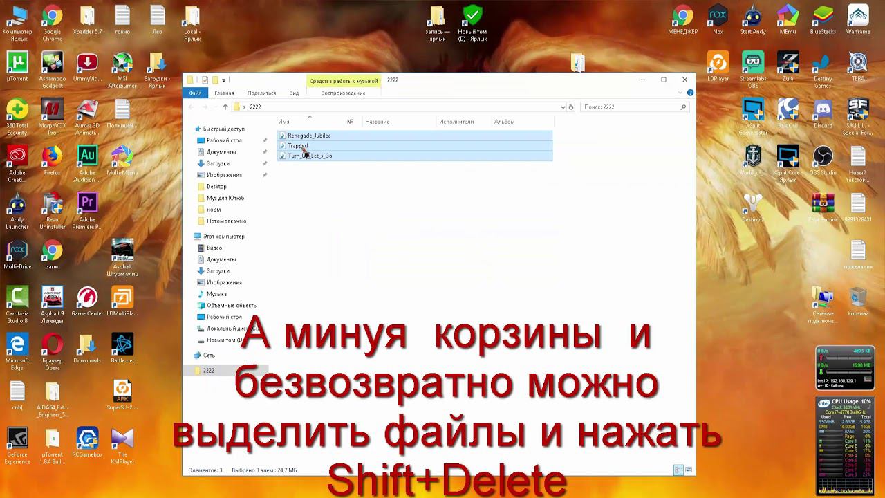Open the Файл menu tab
This screenshot has height=498, width=885.
point(195,93)
